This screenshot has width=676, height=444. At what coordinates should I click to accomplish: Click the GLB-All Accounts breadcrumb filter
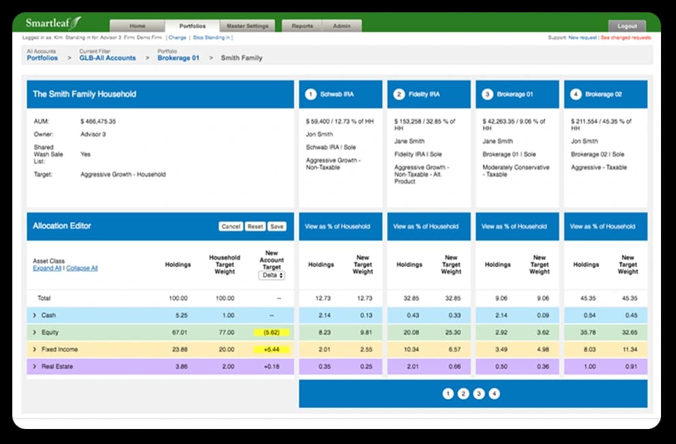pos(107,58)
